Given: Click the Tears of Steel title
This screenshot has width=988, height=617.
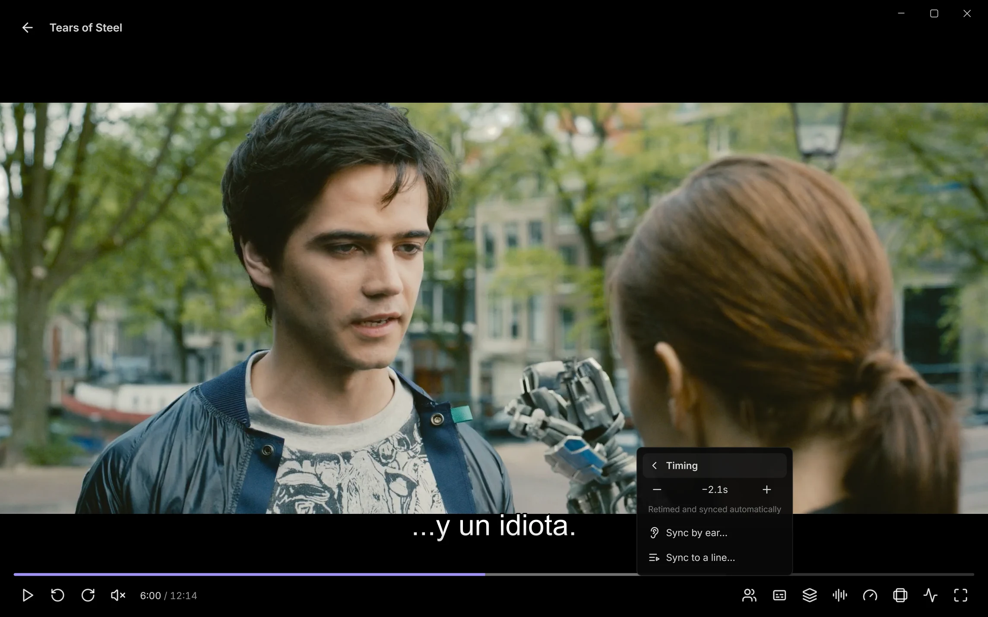Looking at the screenshot, I should click(86, 28).
